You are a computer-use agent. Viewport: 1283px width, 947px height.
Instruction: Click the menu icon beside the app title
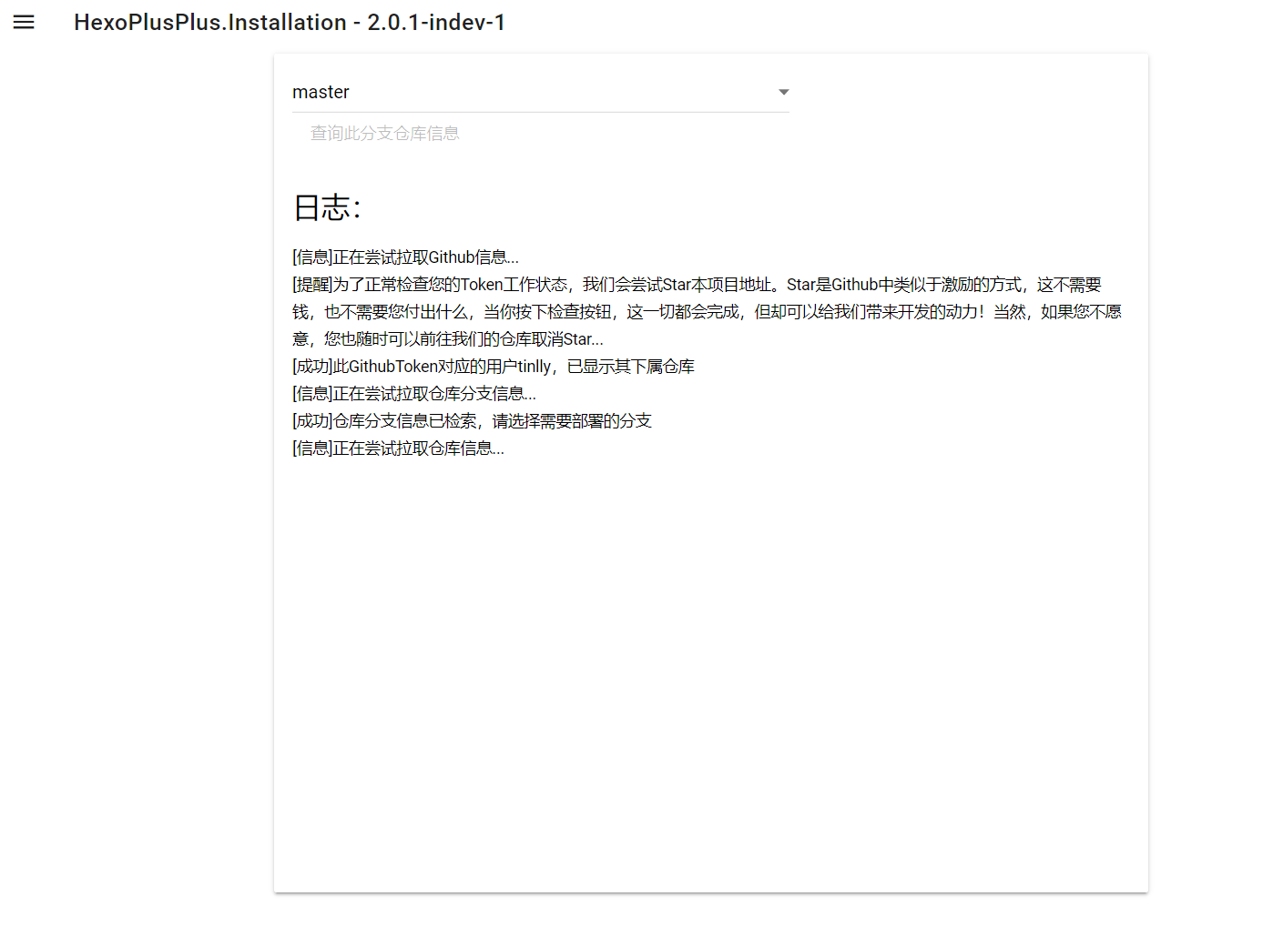click(x=23, y=22)
